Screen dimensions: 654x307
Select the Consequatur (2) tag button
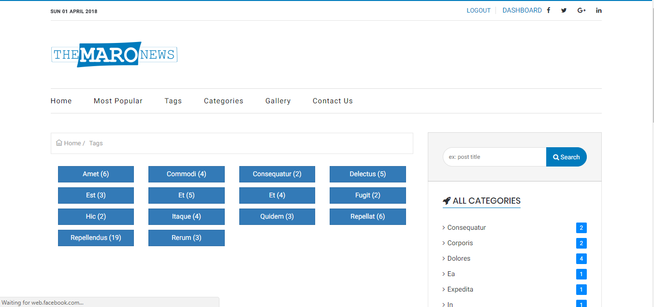[x=277, y=174]
